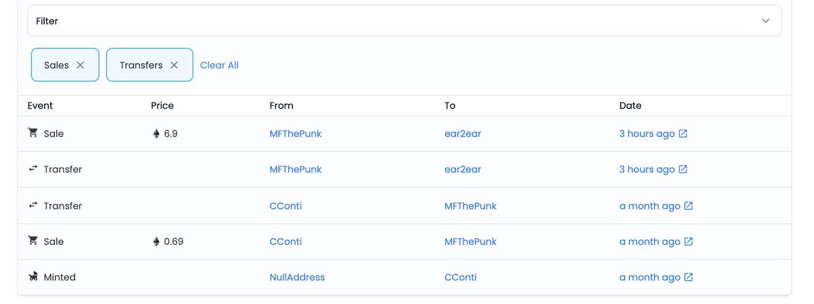
Task: Click the From column header
Action: [282, 106]
